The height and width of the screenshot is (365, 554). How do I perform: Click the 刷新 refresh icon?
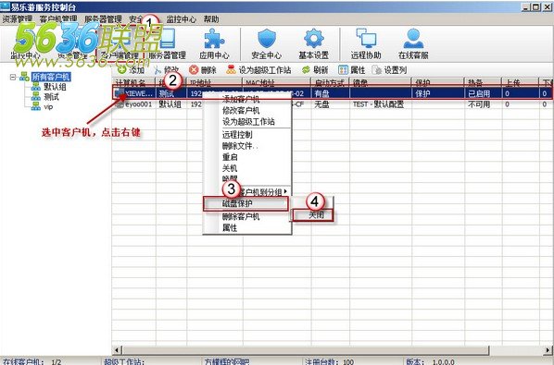pos(306,69)
